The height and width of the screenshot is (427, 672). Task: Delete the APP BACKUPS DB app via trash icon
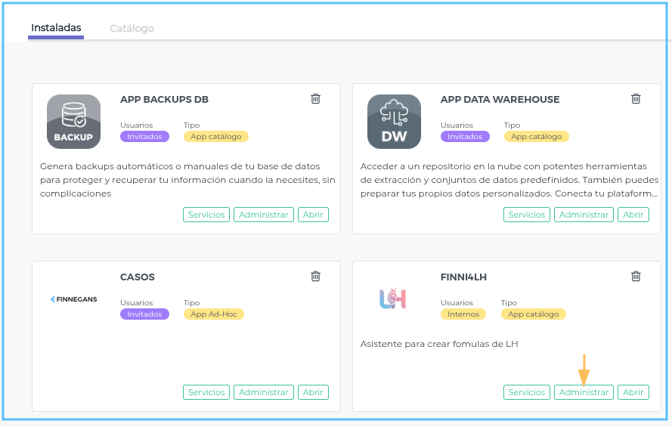tap(316, 99)
